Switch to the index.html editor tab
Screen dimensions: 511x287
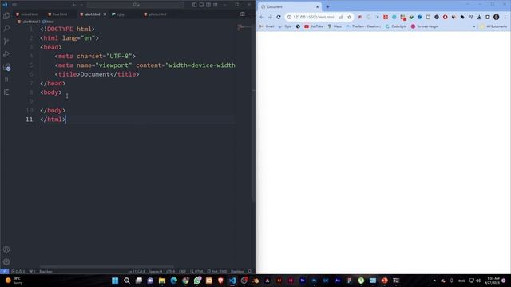pos(27,14)
